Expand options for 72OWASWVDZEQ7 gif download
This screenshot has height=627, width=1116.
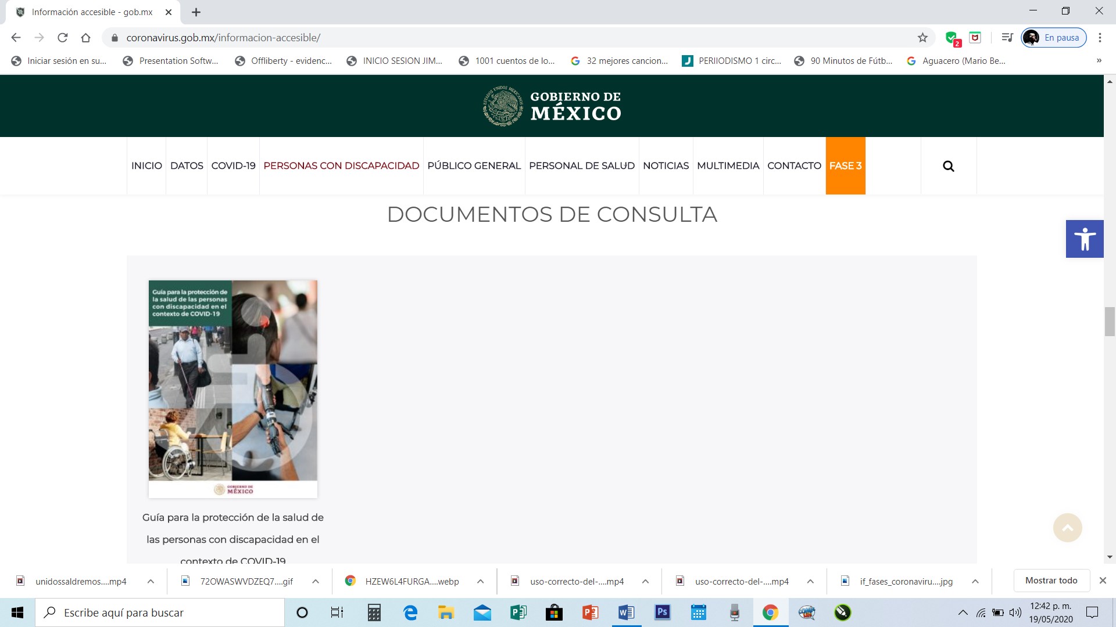click(x=316, y=581)
